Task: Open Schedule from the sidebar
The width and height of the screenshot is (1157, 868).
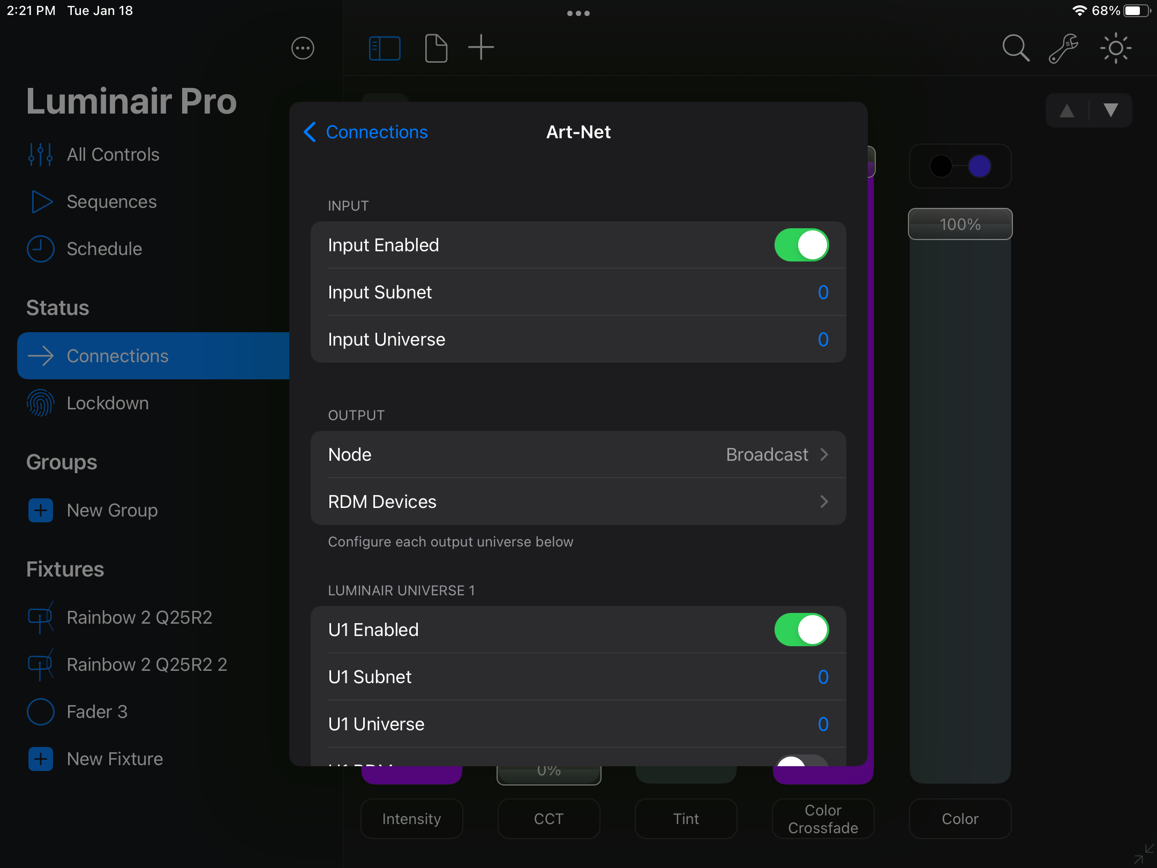Action: tap(104, 249)
